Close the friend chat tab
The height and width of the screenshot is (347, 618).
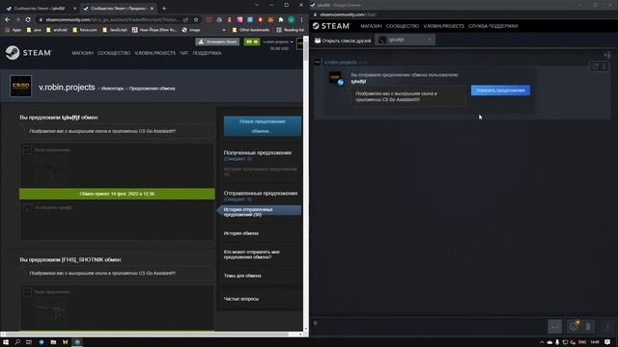(430, 40)
